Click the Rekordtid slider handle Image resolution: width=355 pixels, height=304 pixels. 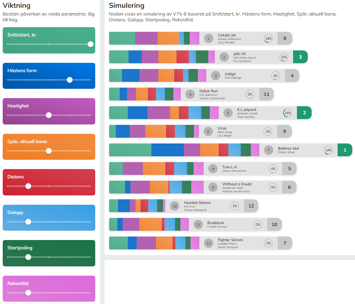point(28,293)
